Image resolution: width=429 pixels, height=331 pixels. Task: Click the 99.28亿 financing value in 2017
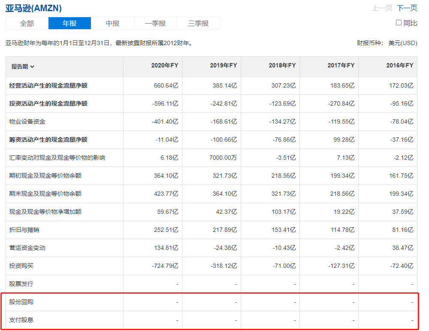(344, 140)
